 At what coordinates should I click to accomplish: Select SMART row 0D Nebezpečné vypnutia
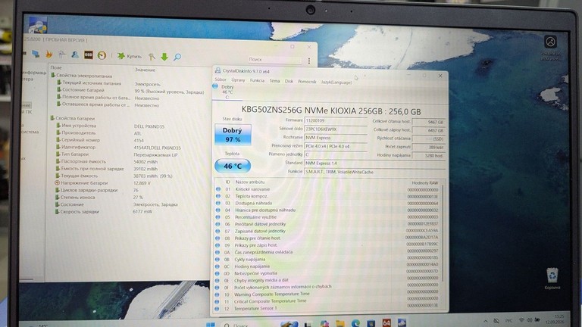(x=327, y=273)
